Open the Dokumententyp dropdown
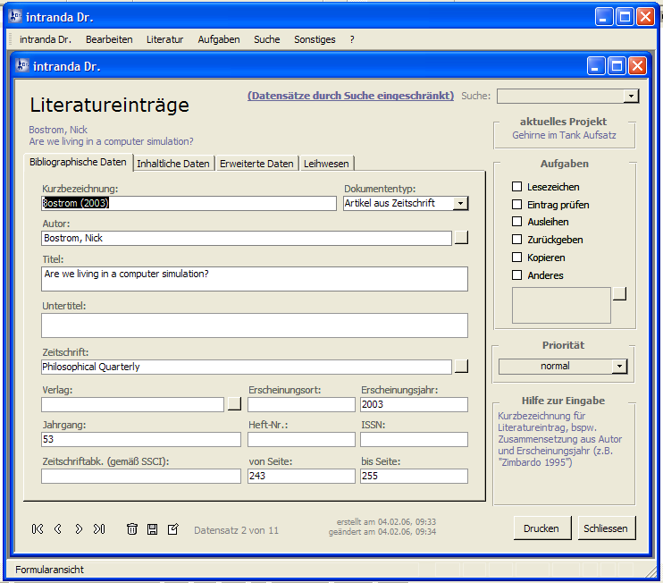Image resolution: width=663 pixels, height=583 pixels. click(x=460, y=204)
